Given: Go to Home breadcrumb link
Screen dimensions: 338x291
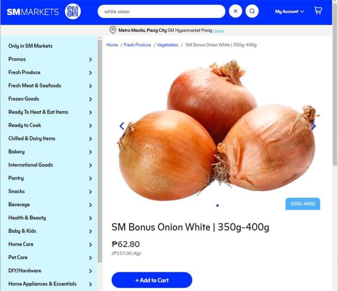Looking at the screenshot, I should click(x=112, y=45).
